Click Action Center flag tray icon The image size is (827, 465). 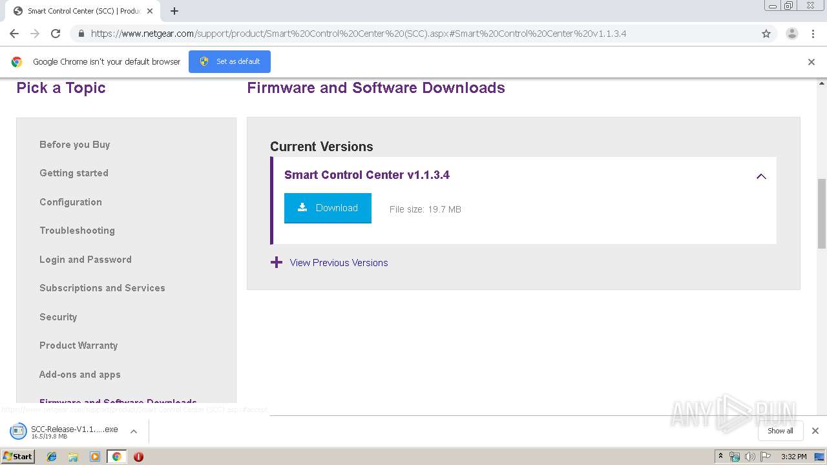coord(766,457)
